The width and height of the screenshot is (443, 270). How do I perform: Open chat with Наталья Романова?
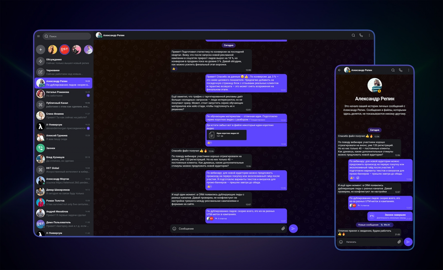pyautogui.click(x=64, y=94)
